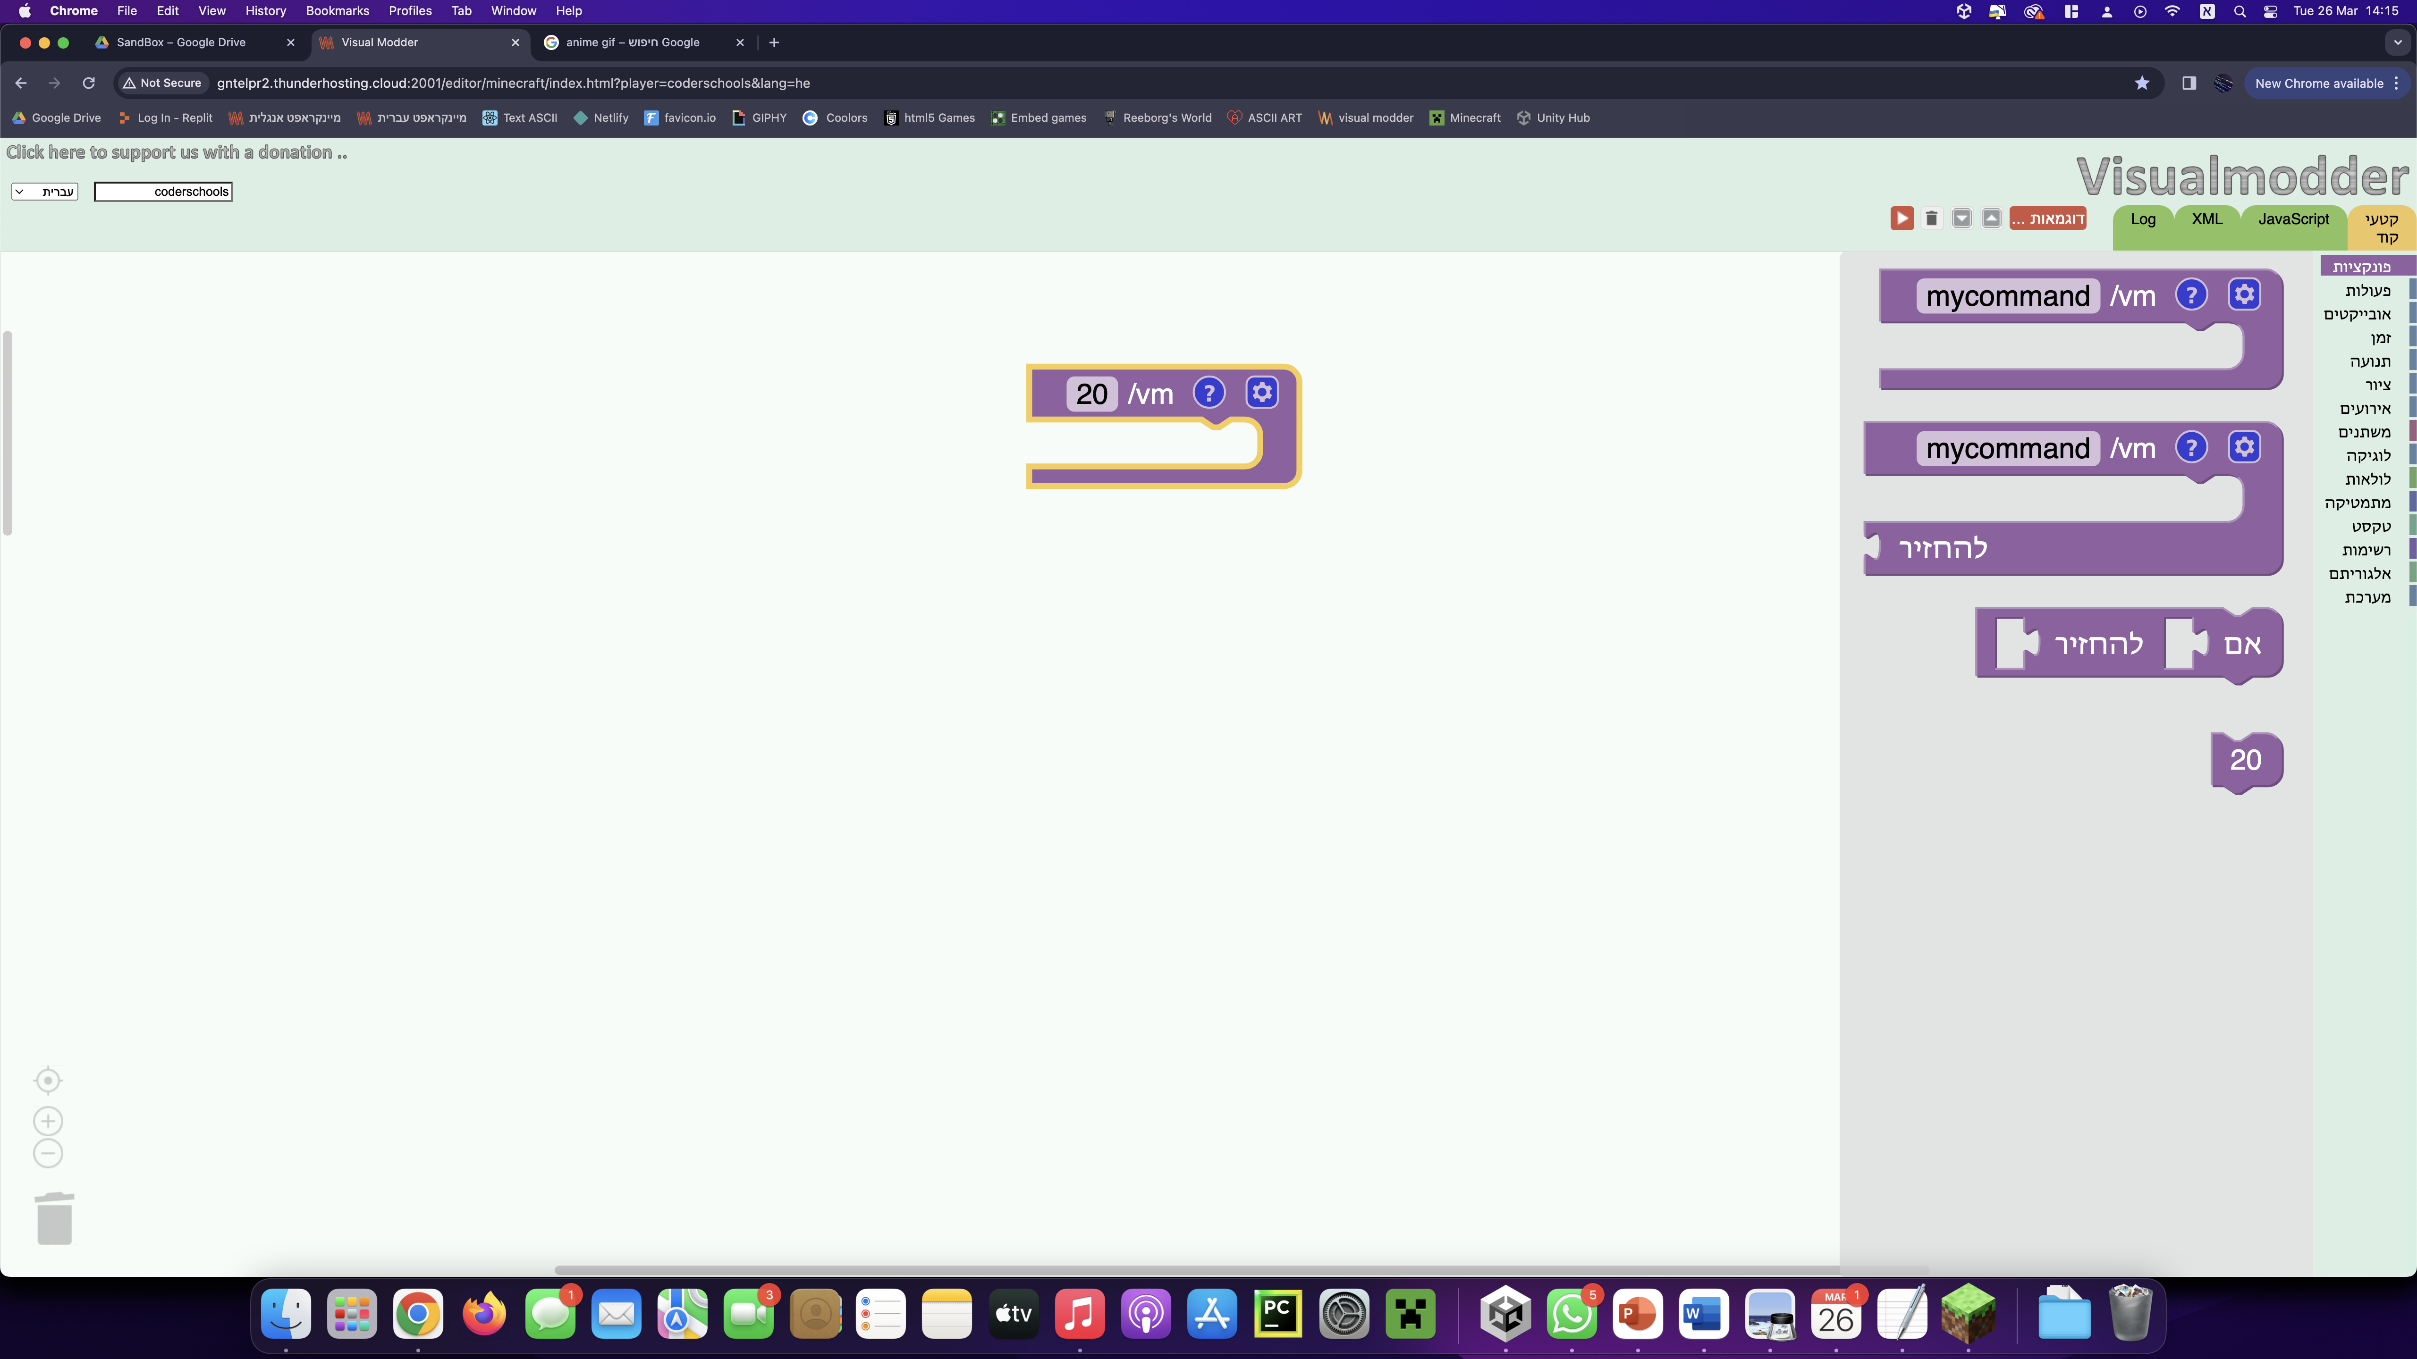Click the up-arrow icon in the editor toolbar
Viewport: 2417px width, 1359px height.
pos(1991,218)
